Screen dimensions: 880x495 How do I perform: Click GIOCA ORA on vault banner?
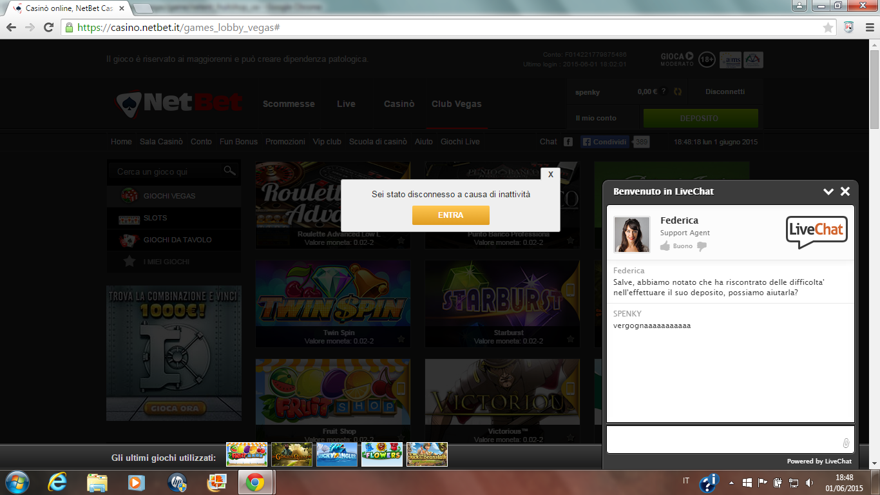click(x=174, y=408)
